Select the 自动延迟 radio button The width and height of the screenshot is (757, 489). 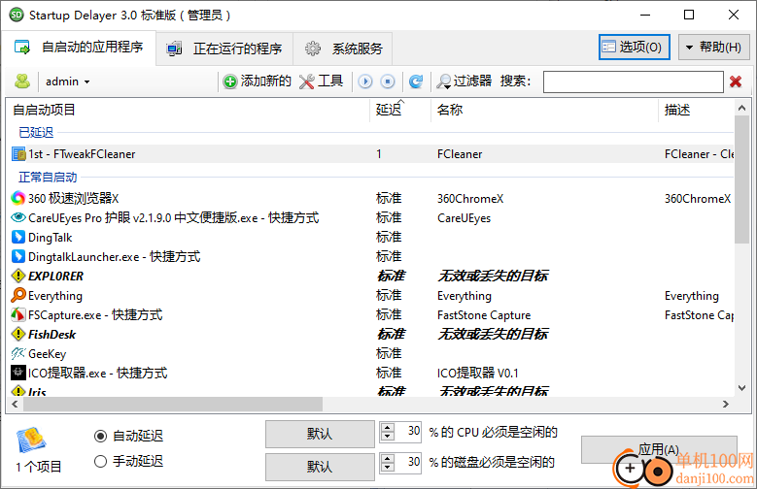click(x=100, y=436)
